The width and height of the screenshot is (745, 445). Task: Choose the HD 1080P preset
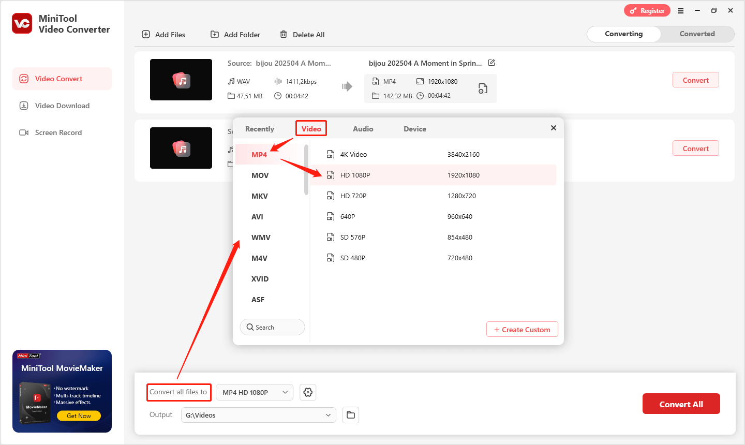click(x=434, y=175)
